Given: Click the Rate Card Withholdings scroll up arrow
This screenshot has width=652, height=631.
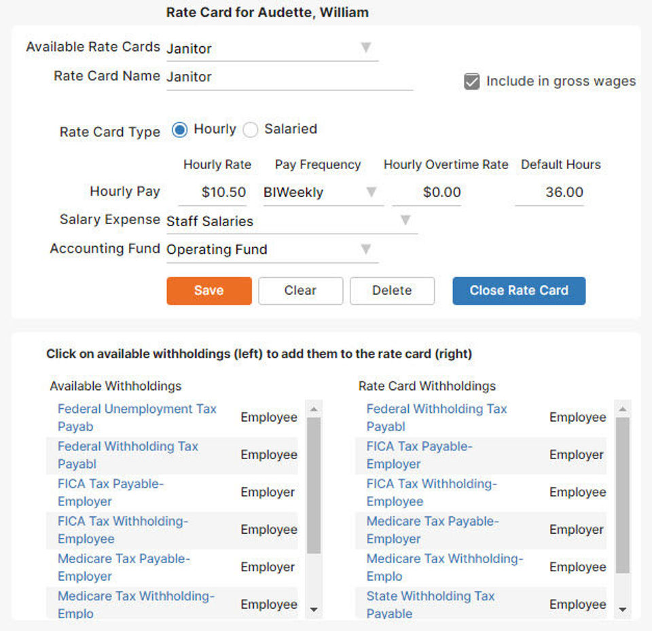Looking at the screenshot, I should point(622,410).
